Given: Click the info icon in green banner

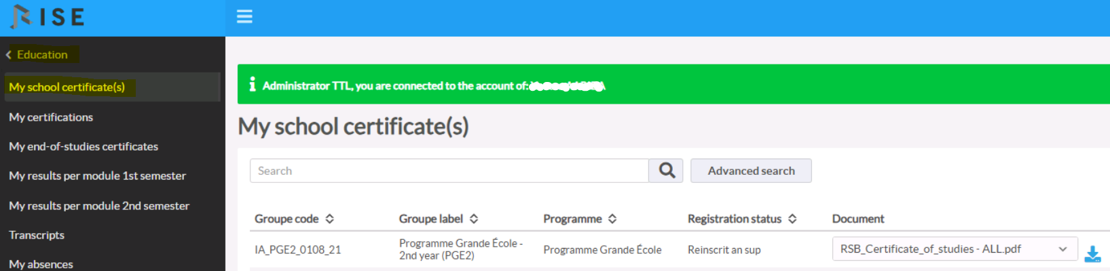Looking at the screenshot, I should (x=253, y=85).
